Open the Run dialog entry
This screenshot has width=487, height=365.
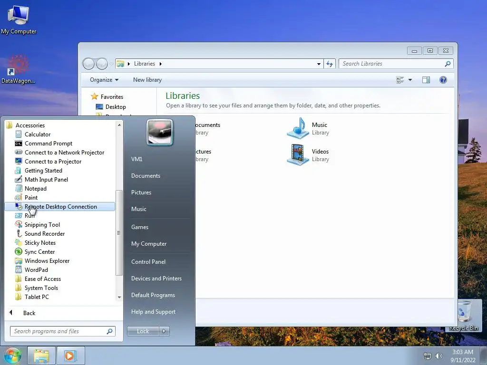(x=29, y=215)
